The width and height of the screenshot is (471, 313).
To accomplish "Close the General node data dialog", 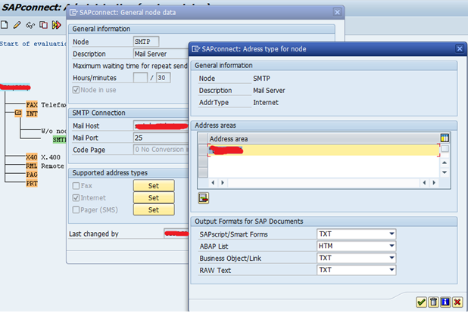I will [x=337, y=12].
